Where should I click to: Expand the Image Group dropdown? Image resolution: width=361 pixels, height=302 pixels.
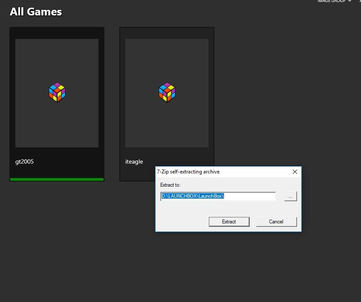(334, 1)
